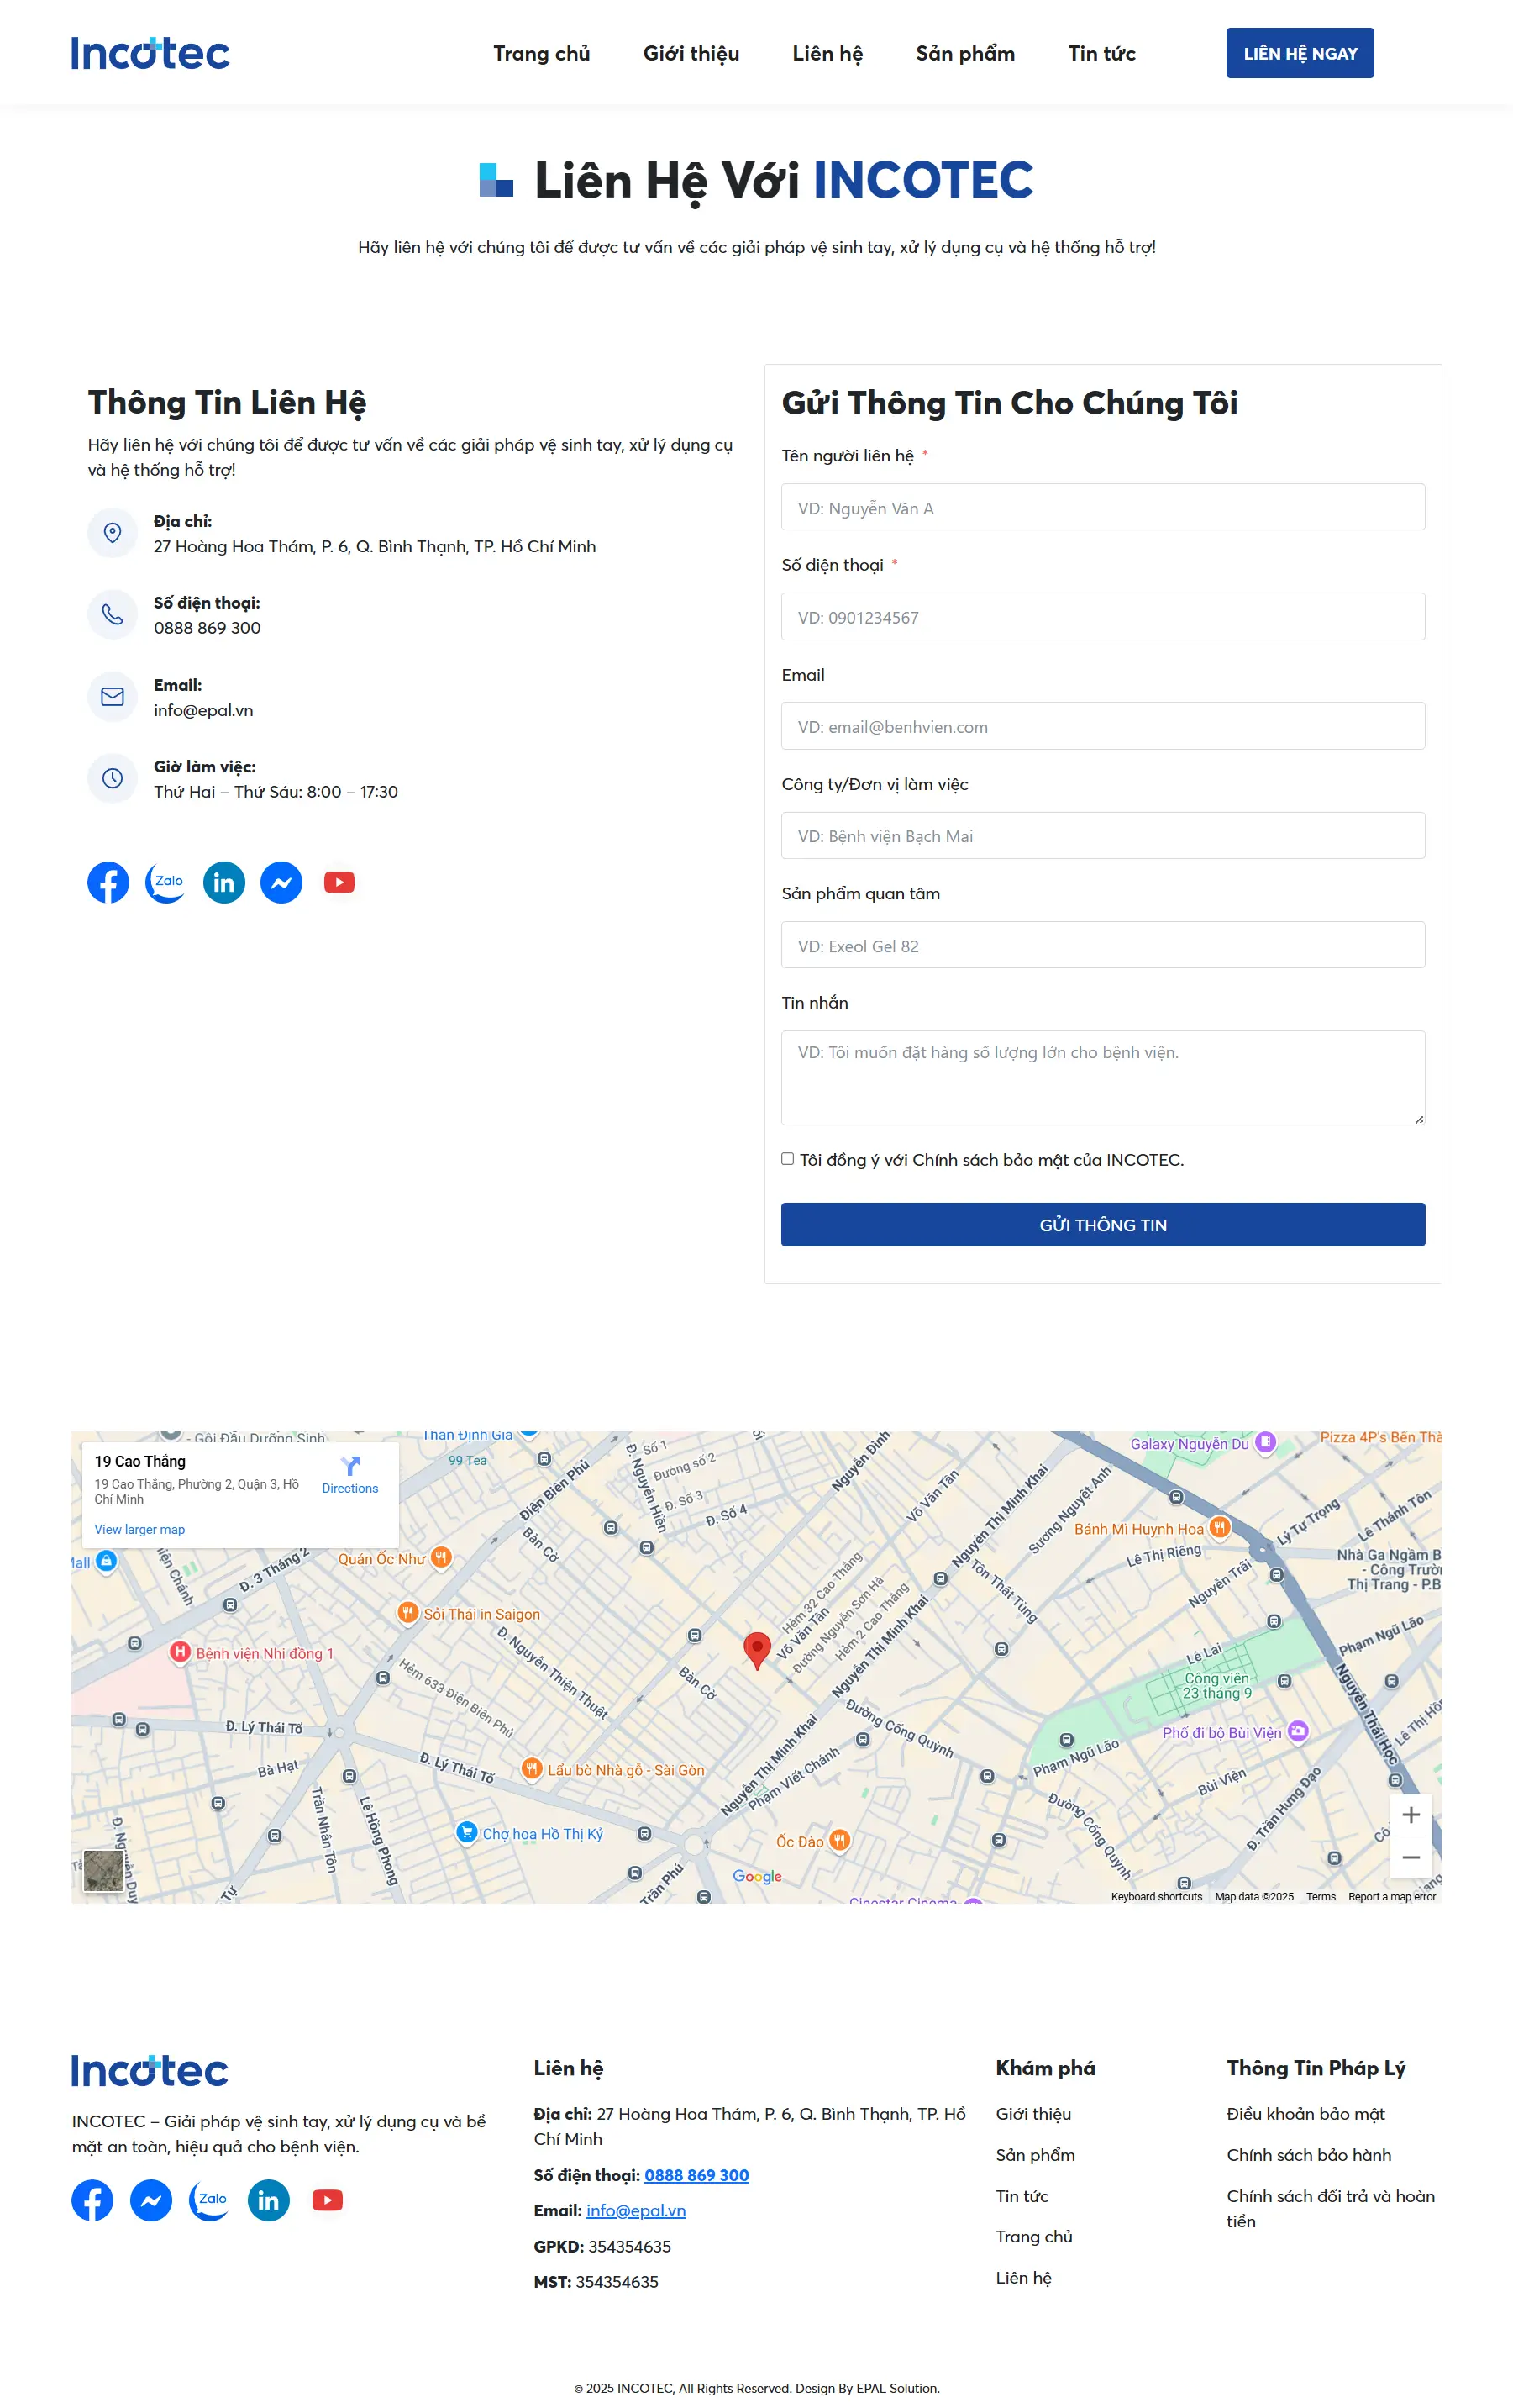Click the clock icon beside Giờ làm việc
The image size is (1513, 2408).
point(113,778)
